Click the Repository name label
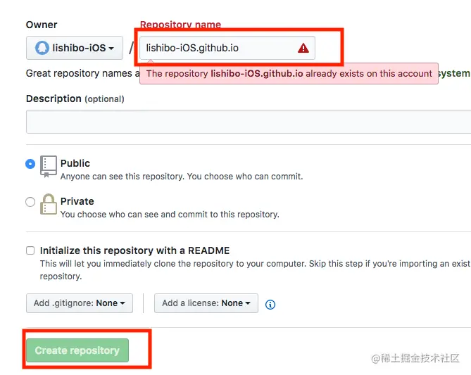The width and height of the screenshot is (471, 375). [180, 25]
